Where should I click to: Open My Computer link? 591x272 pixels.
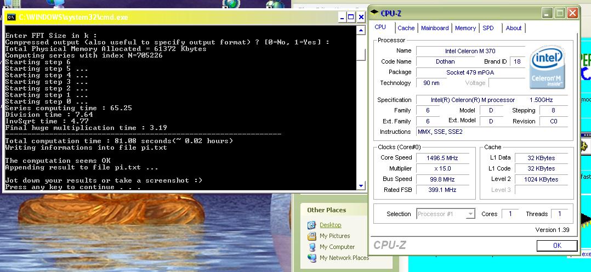[x=337, y=247]
